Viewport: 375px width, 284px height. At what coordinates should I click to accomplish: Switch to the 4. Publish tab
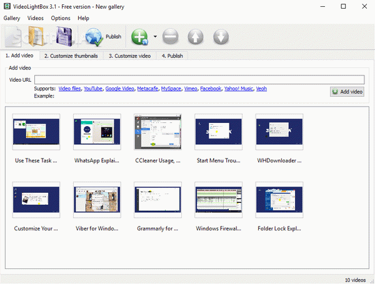(172, 56)
